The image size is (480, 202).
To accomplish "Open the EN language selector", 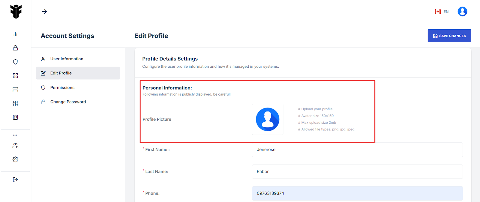I will click(x=442, y=12).
